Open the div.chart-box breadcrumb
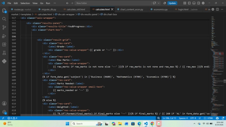Viewport: 226px width, 127px height. 109,14
